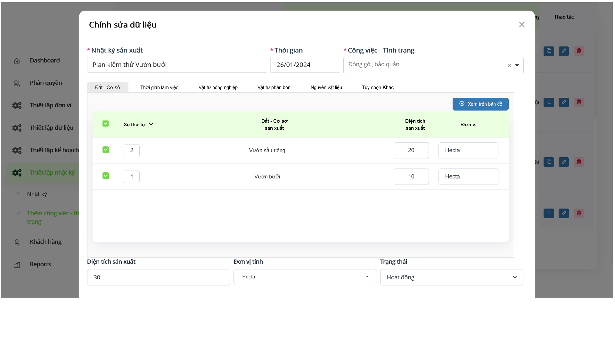Screen dimensions: 615x346
Task: Open the Vật tư phân bón tab
Action: click(274, 87)
